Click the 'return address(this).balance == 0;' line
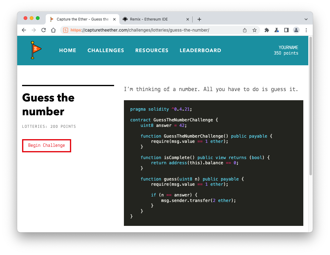Screen dimensions: 330x255 (195, 163)
